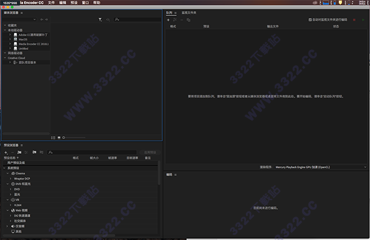This screenshot has height=240, width=370.
Task: Click the Remove minus icon in Queue toolbar
Action: (182, 20)
